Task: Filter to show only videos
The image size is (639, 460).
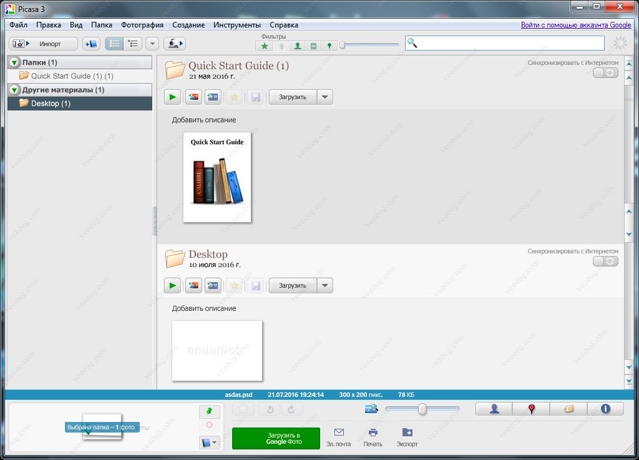Action: pyautogui.click(x=313, y=46)
